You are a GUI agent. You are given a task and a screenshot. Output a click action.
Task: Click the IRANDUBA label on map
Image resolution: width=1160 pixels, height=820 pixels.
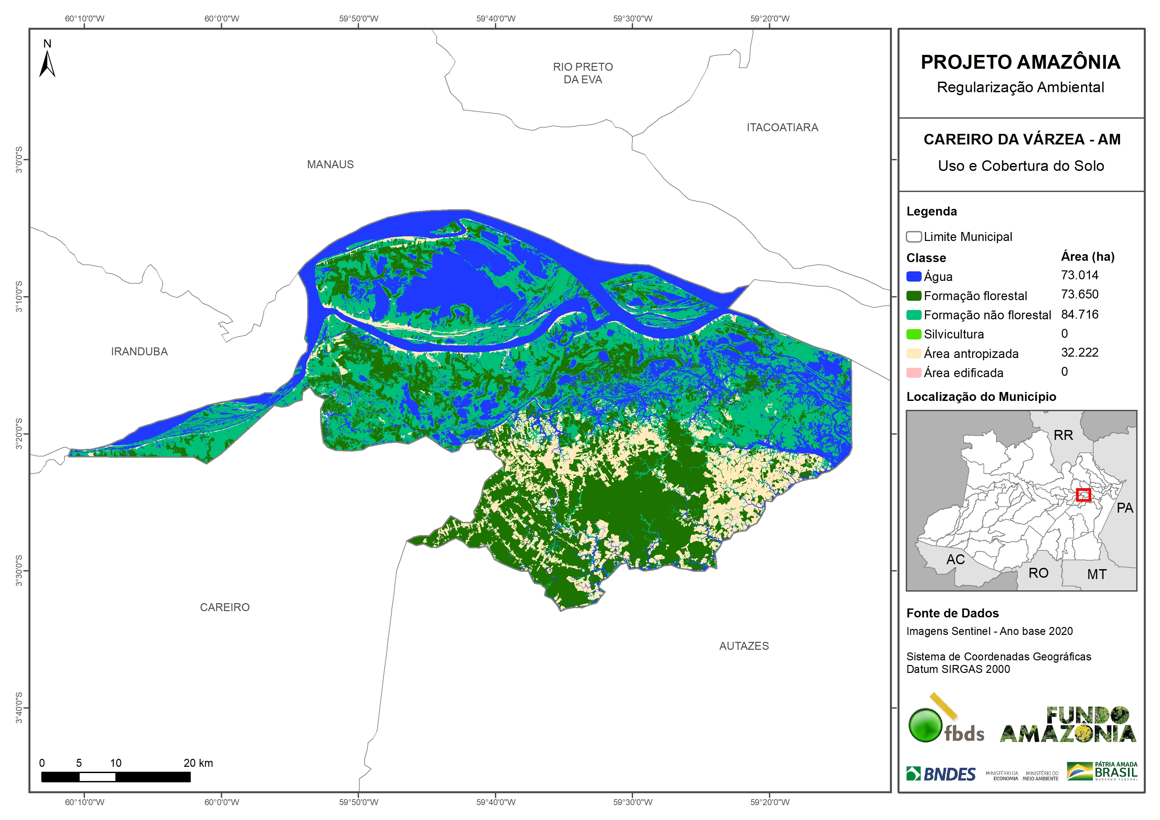(140, 352)
